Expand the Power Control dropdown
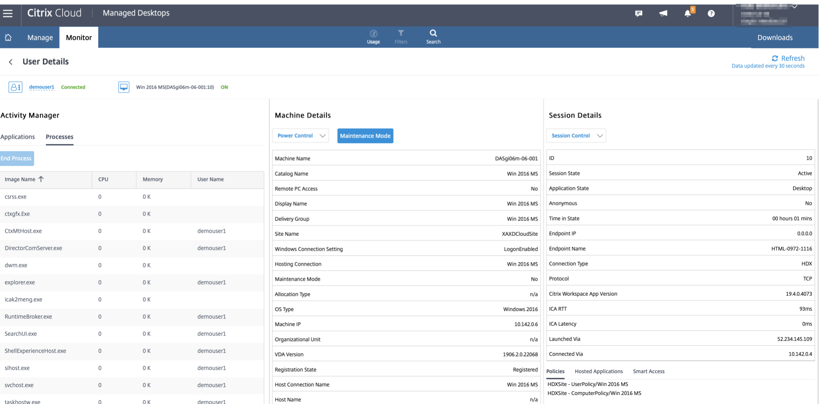 click(x=300, y=136)
